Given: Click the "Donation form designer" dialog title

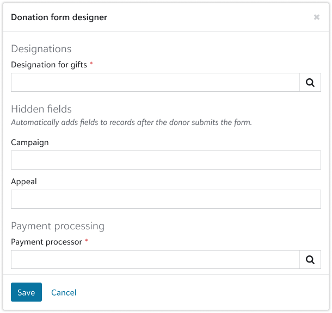Looking at the screenshot, I should (59, 17).
